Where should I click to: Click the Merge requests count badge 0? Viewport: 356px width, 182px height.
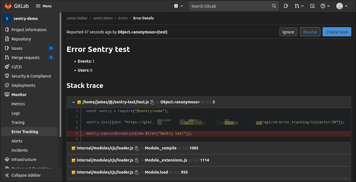tap(51, 57)
